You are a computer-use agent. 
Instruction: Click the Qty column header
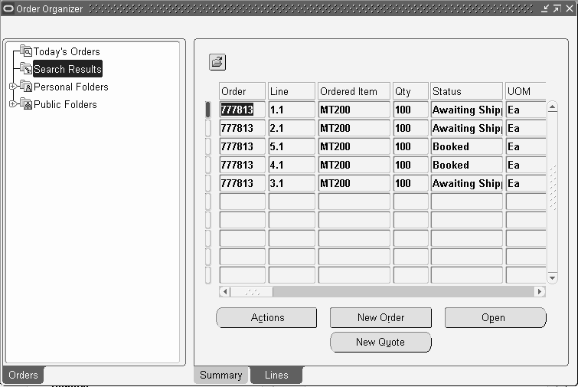[410, 91]
